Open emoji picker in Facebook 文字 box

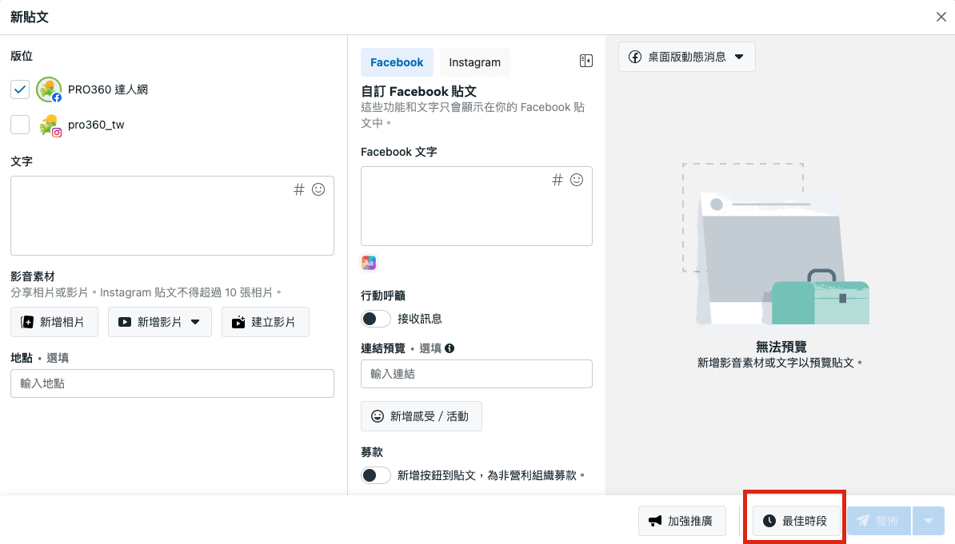577,180
